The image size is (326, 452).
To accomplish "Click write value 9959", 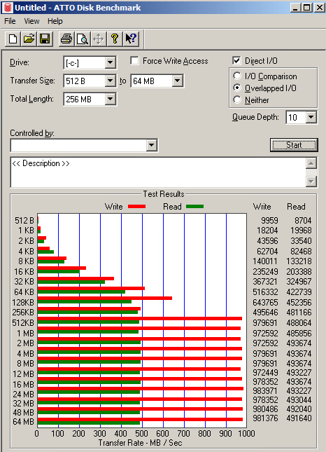I will (269, 221).
